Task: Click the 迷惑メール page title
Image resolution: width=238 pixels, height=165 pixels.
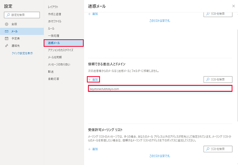Action: click(97, 6)
